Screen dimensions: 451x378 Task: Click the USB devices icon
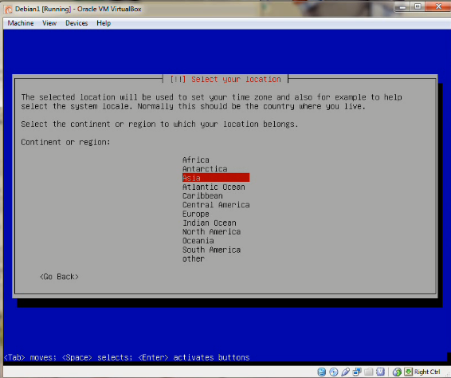pyautogui.click(x=346, y=372)
